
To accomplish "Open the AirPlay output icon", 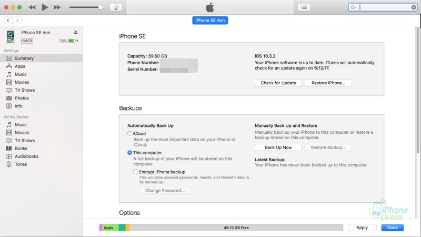I will (x=116, y=7).
